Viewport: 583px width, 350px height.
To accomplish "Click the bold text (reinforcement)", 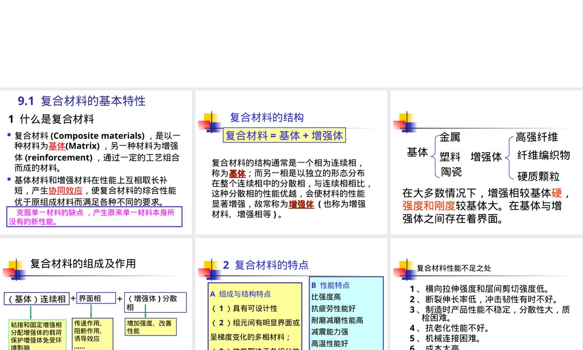I will tap(58, 157).
